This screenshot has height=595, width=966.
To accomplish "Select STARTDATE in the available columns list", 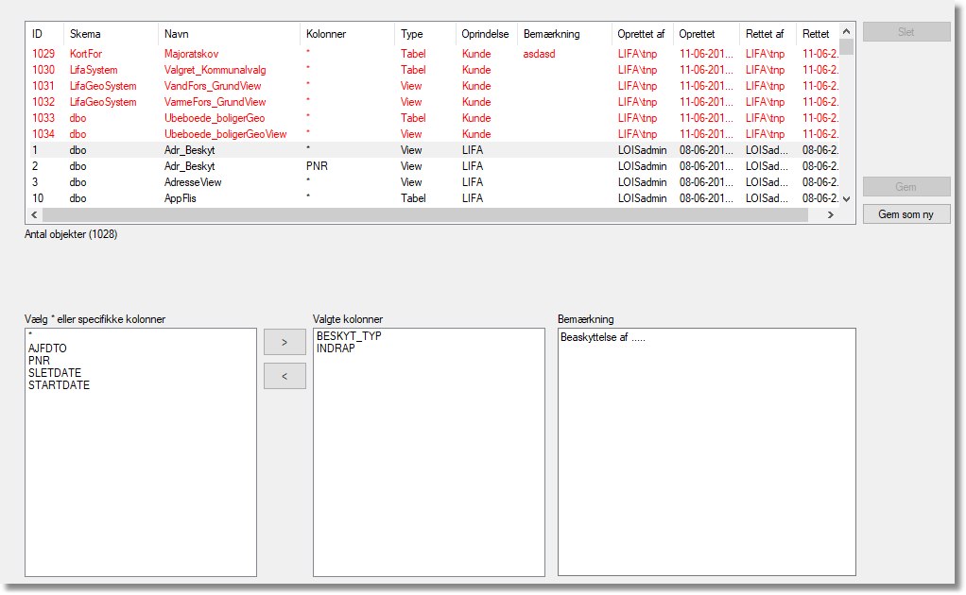I will [59, 385].
